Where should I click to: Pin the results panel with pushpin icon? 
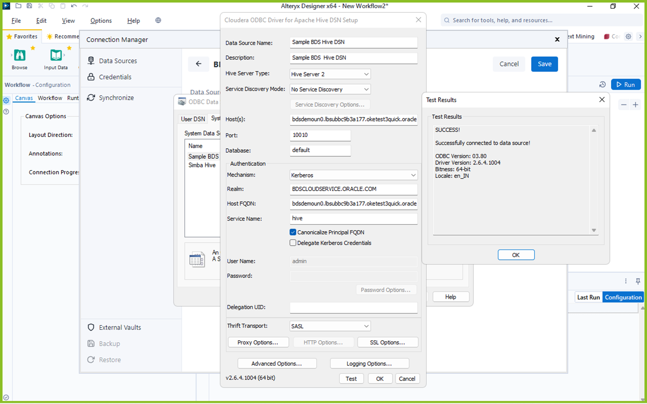click(638, 281)
